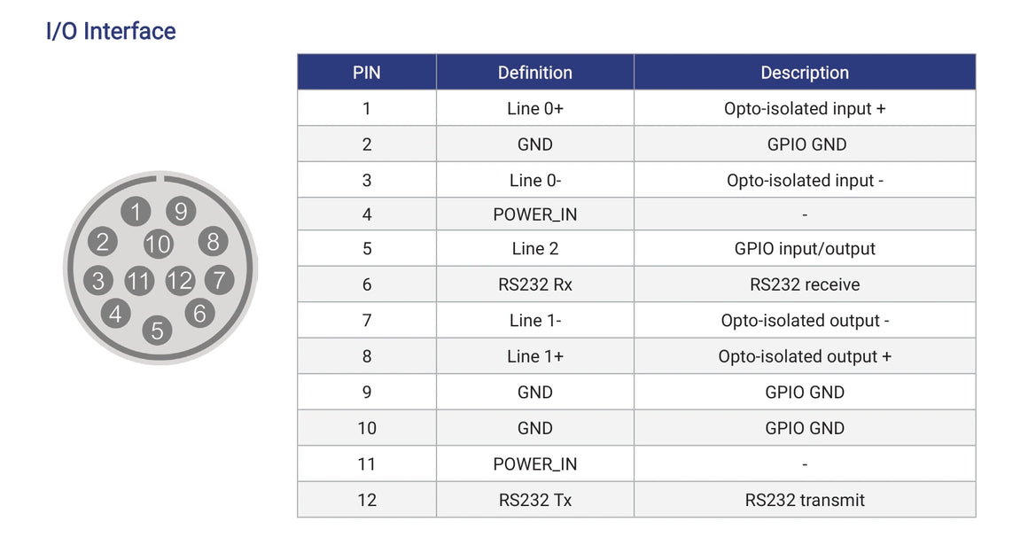Click pin 11 on the connector diagram
This screenshot has height=545, width=1028.
139,281
